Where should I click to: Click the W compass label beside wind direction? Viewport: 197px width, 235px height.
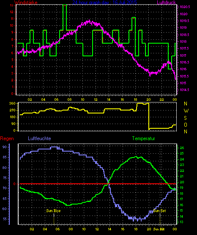[186, 111]
